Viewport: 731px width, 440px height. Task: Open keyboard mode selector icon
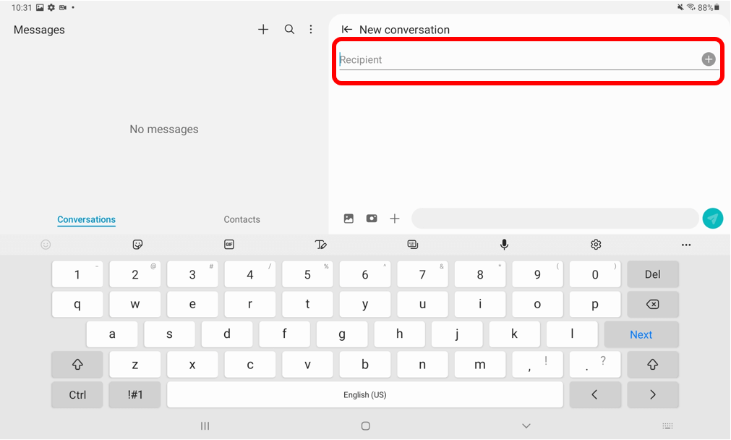click(412, 245)
